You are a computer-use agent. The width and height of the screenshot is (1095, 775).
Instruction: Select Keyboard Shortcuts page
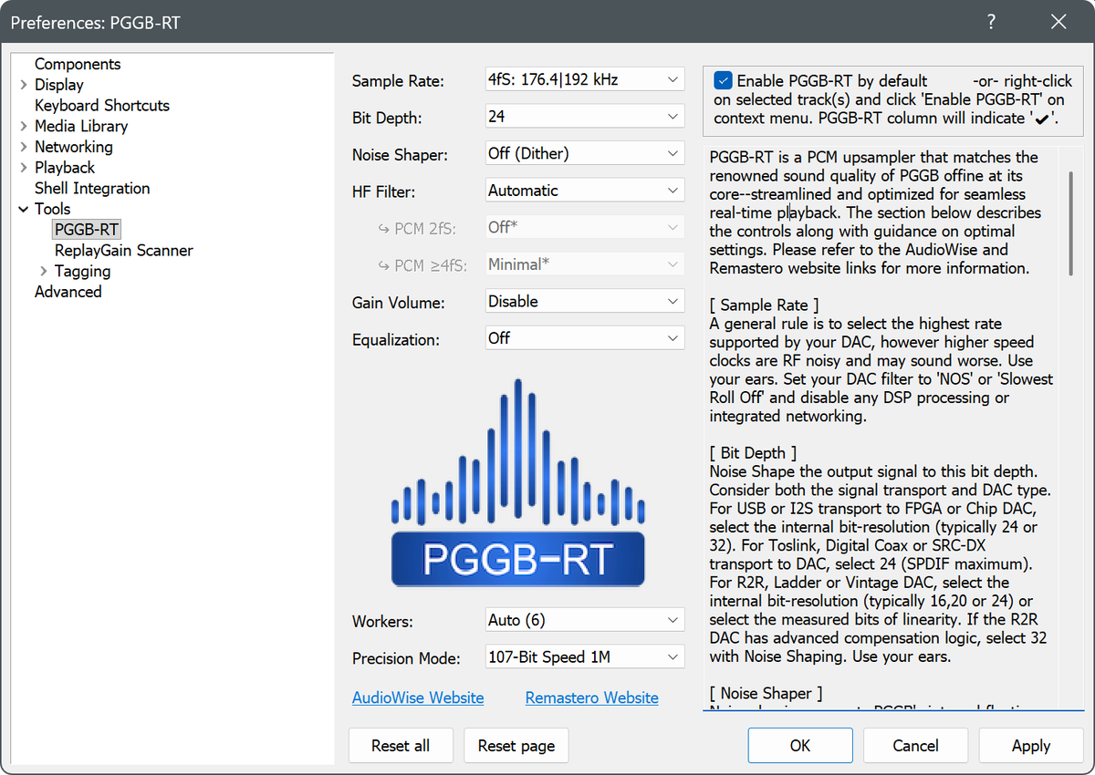point(102,105)
